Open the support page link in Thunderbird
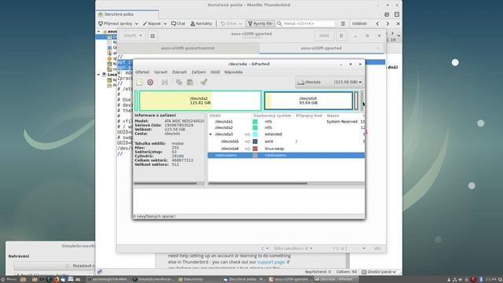 point(270,262)
